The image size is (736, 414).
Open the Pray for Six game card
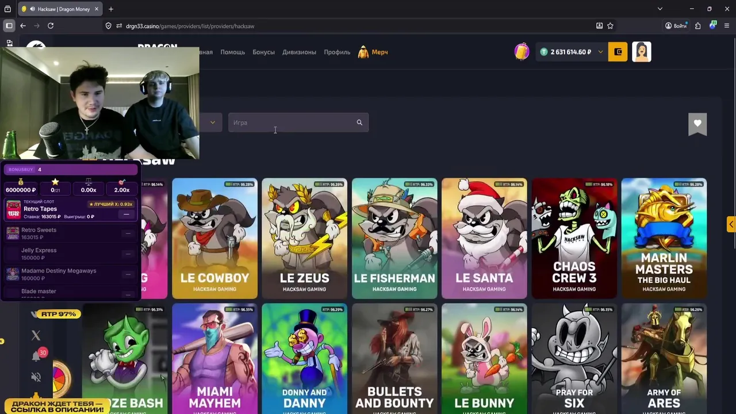[x=574, y=359]
